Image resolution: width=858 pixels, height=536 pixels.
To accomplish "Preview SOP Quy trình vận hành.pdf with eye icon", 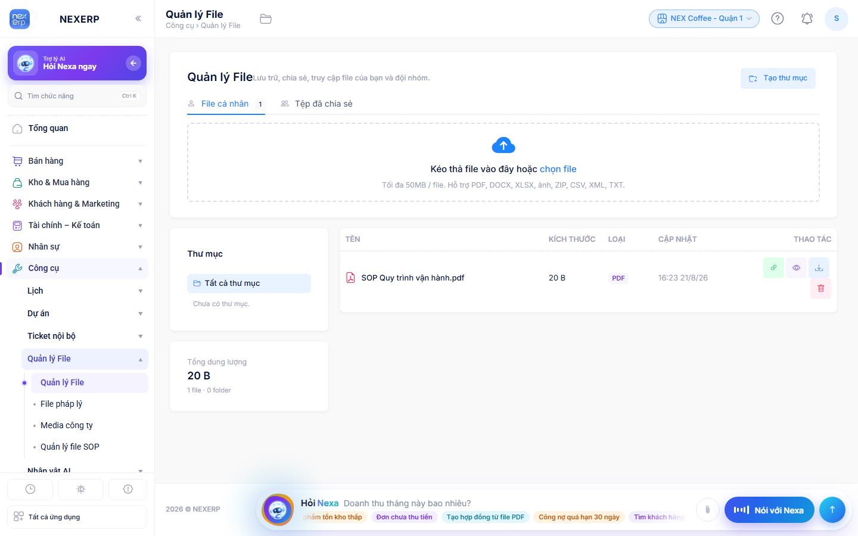I will (796, 267).
